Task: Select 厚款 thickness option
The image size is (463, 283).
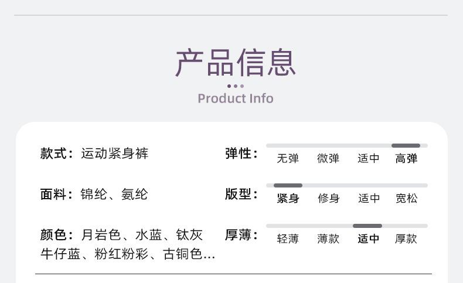Action: point(406,238)
